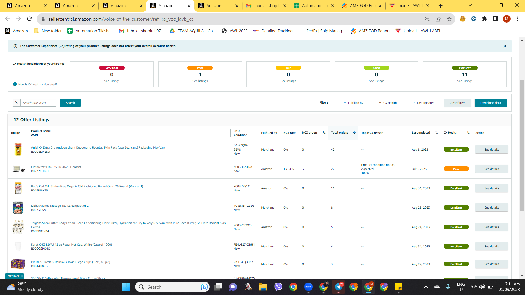Open the clock and date in system tray

[x=509, y=287]
